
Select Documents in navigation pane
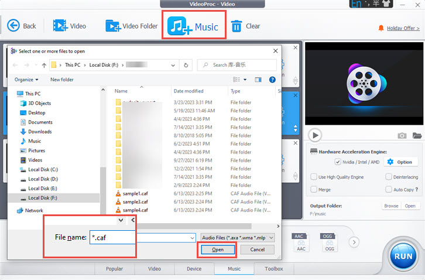[40, 122]
